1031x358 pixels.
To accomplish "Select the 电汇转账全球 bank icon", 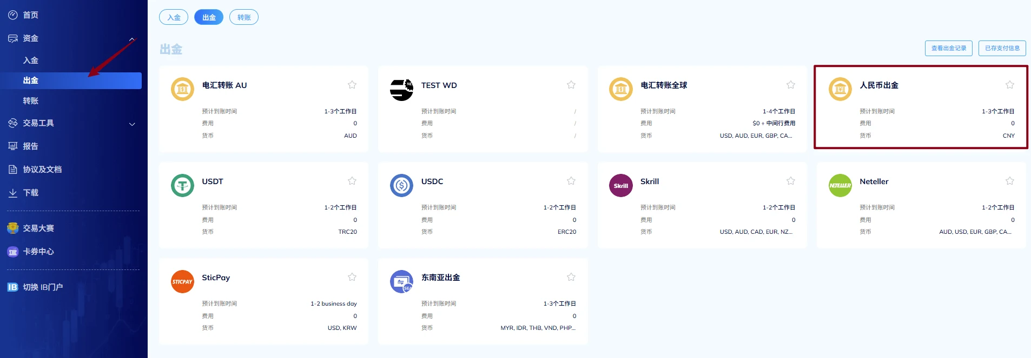I will [x=621, y=89].
